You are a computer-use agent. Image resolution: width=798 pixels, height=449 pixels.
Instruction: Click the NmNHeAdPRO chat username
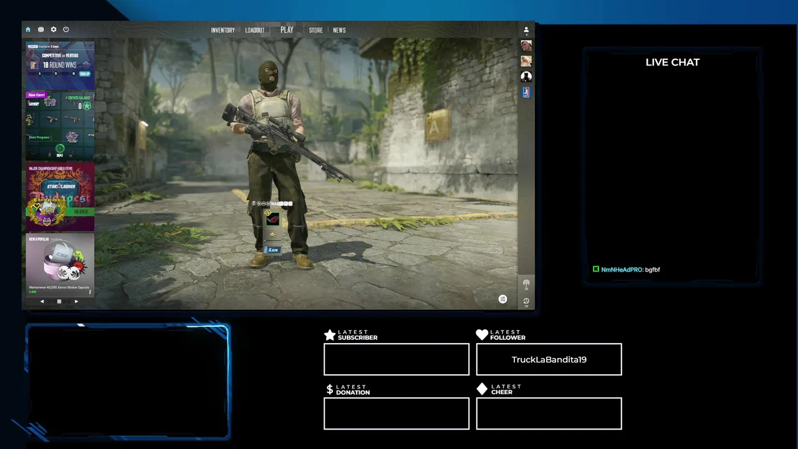pyautogui.click(x=622, y=269)
